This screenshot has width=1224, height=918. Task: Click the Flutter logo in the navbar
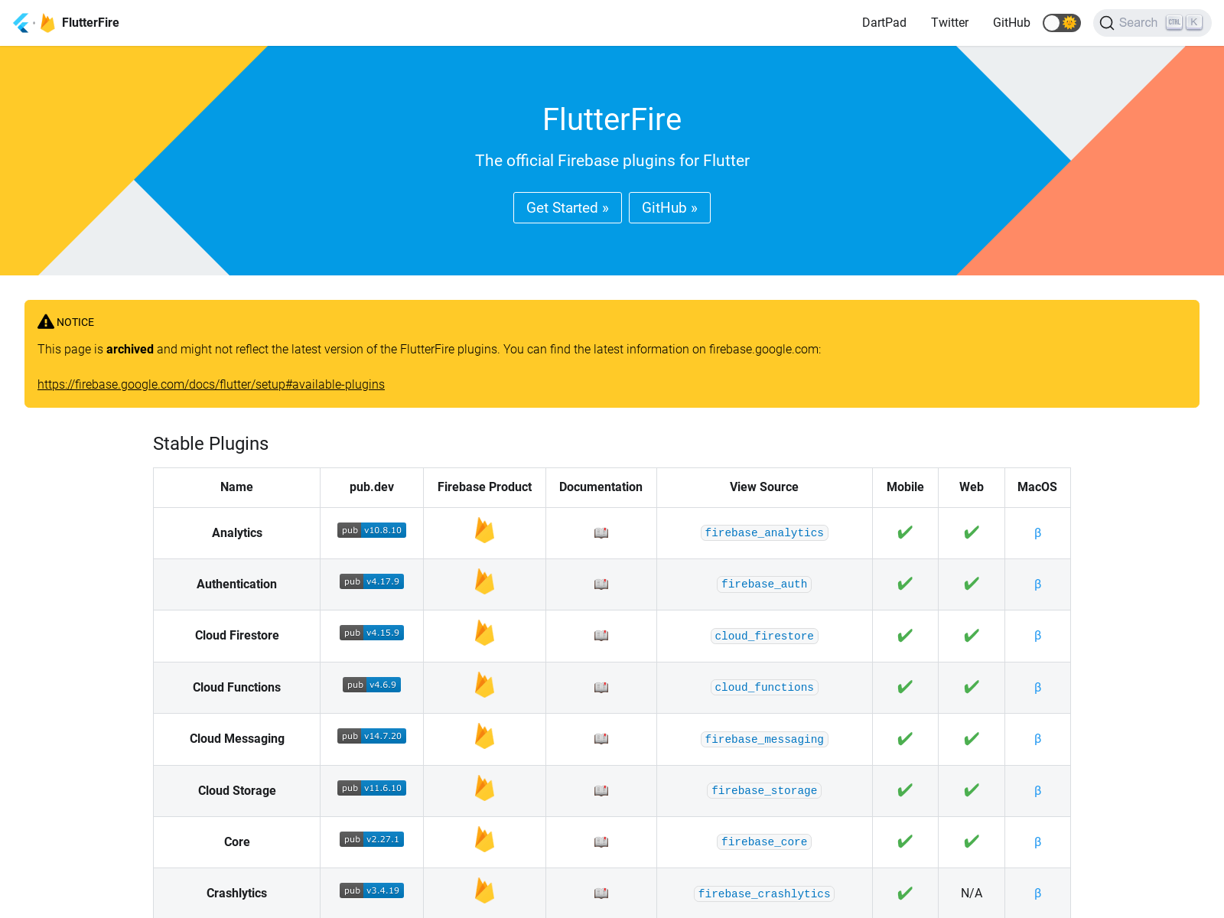tap(21, 23)
